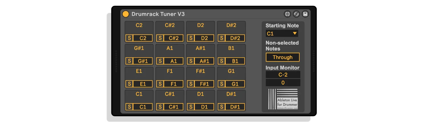Toggle S button on G1 pad

click(222, 84)
